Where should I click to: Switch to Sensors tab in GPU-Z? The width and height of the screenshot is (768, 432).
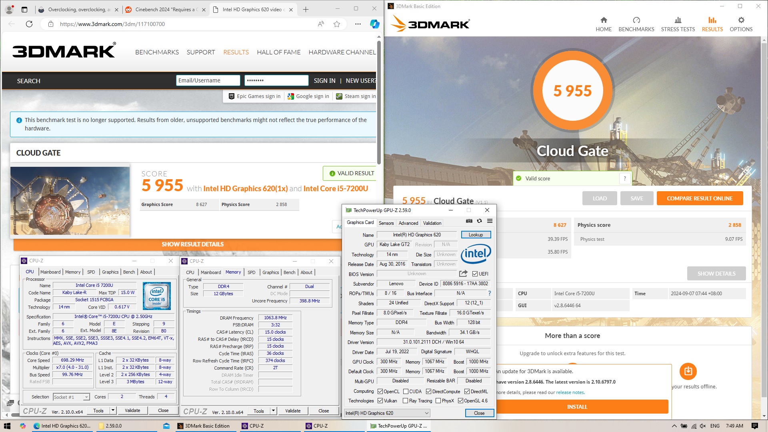386,223
